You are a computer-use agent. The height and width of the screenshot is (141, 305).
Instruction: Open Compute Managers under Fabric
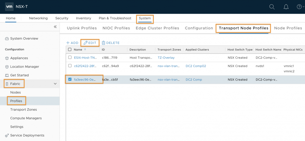point(26,118)
